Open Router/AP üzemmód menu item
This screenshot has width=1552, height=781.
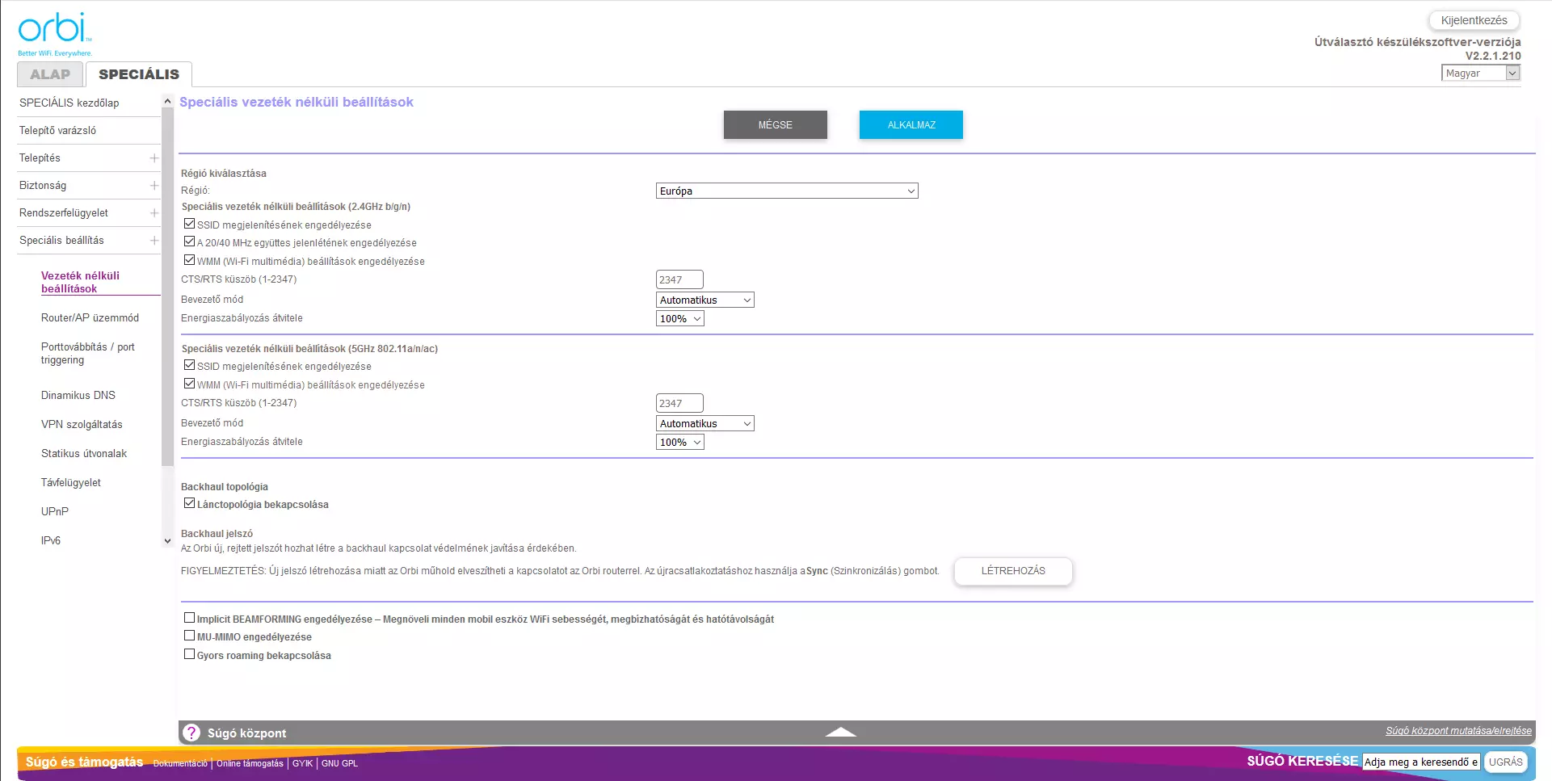click(90, 318)
